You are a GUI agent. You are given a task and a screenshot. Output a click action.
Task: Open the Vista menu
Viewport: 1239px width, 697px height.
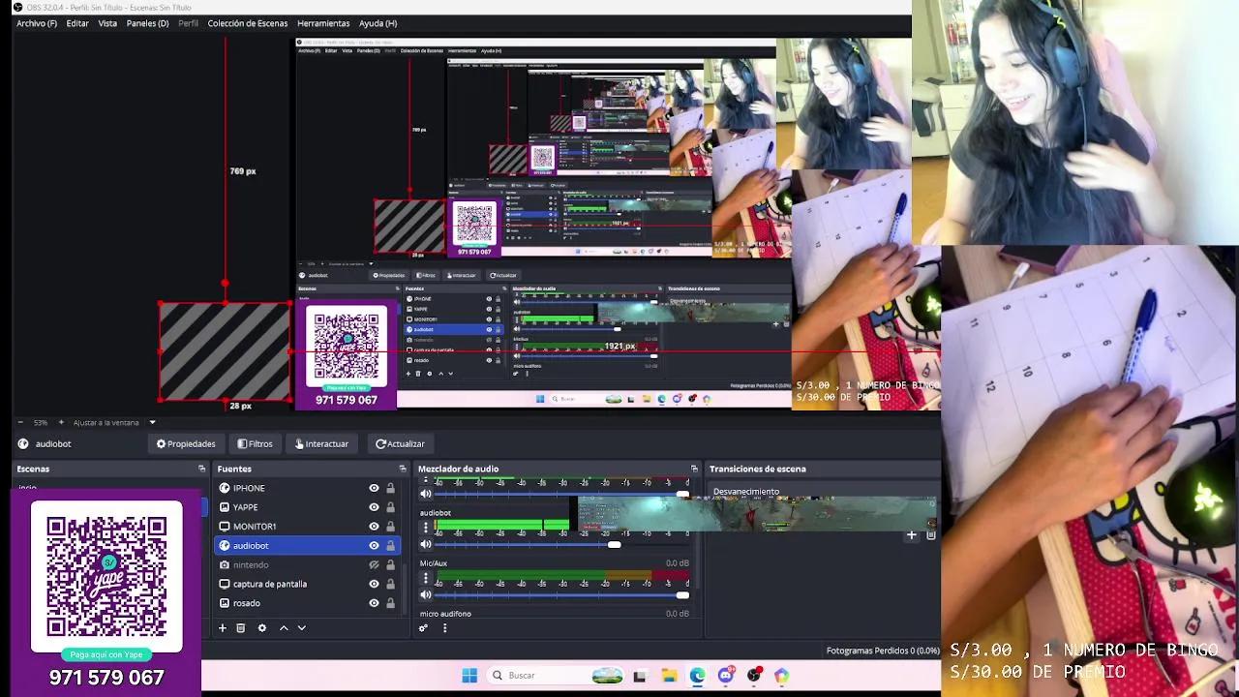tap(107, 23)
